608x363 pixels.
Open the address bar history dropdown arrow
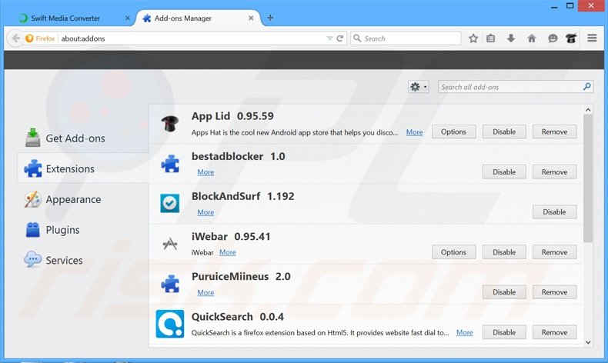click(x=329, y=38)
